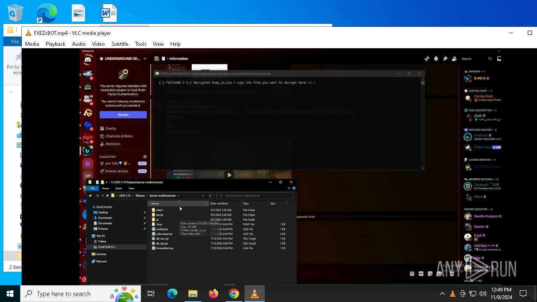Screen dimensions: 537x302
Task: Open the Audio menu in VLC
Action: coord(78,44)
